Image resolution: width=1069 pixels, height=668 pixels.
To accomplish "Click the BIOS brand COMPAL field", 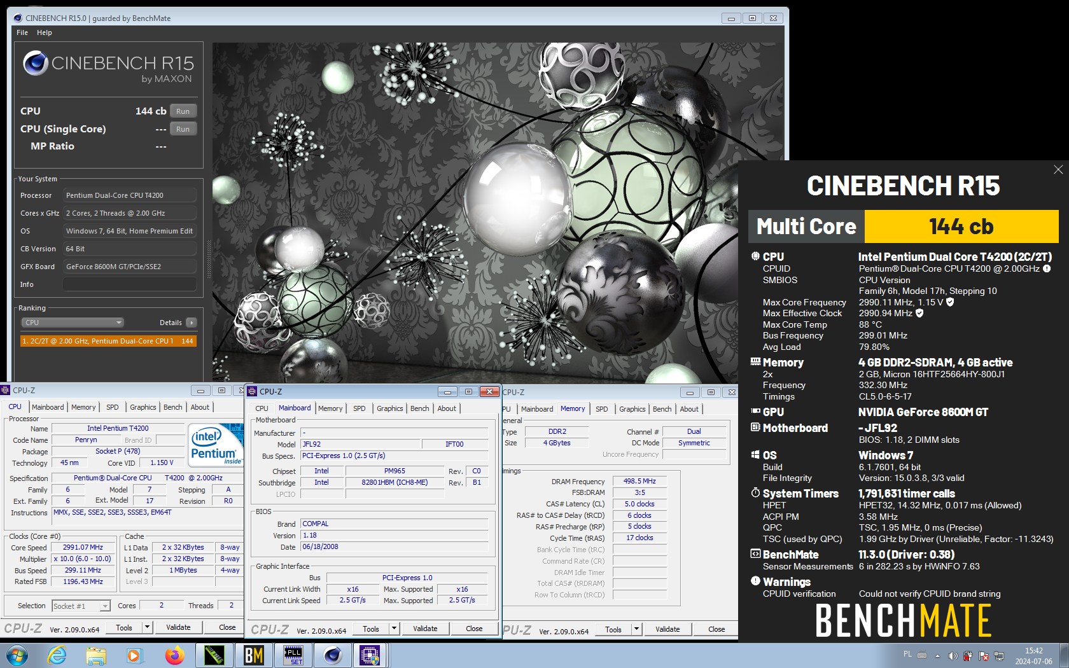I will click(x=395, y=524).
